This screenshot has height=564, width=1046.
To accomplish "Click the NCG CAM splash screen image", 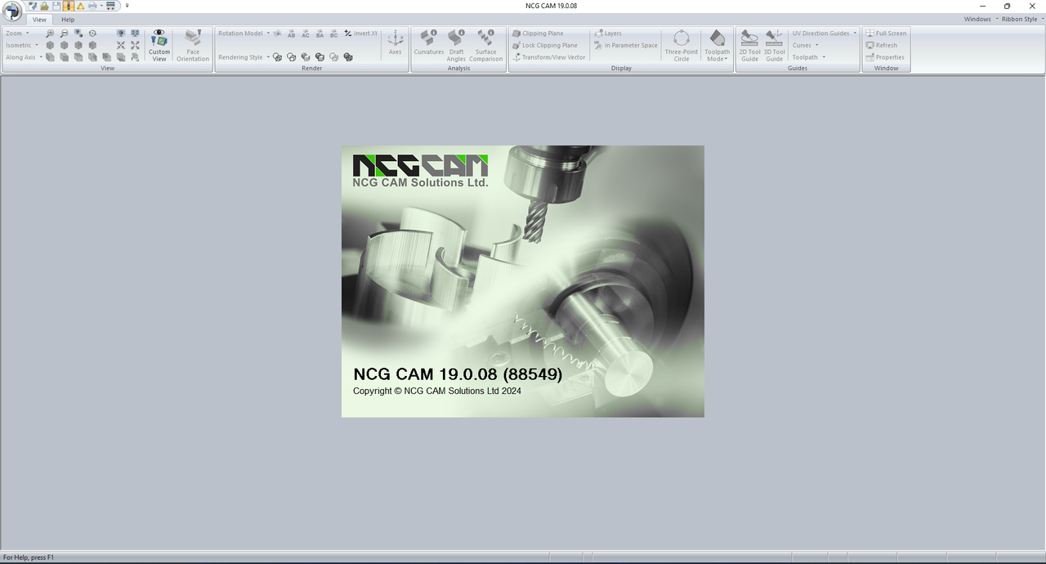I will pos(523,281).
